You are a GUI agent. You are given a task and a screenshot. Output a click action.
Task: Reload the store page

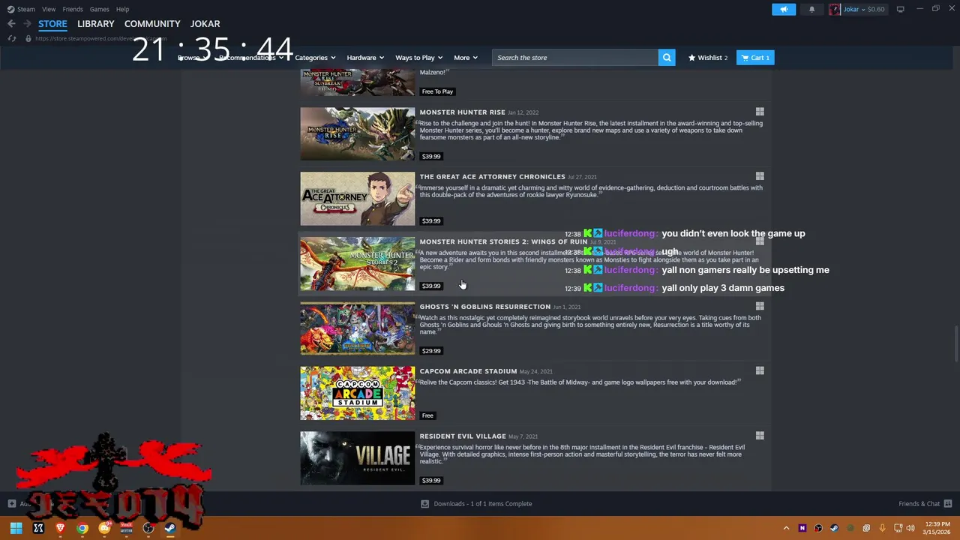(11, 38)
